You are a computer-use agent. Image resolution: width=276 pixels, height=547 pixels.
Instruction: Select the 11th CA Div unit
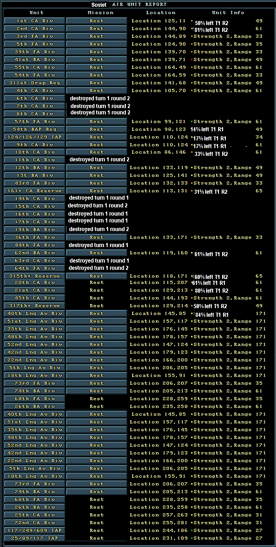(35, 160)
